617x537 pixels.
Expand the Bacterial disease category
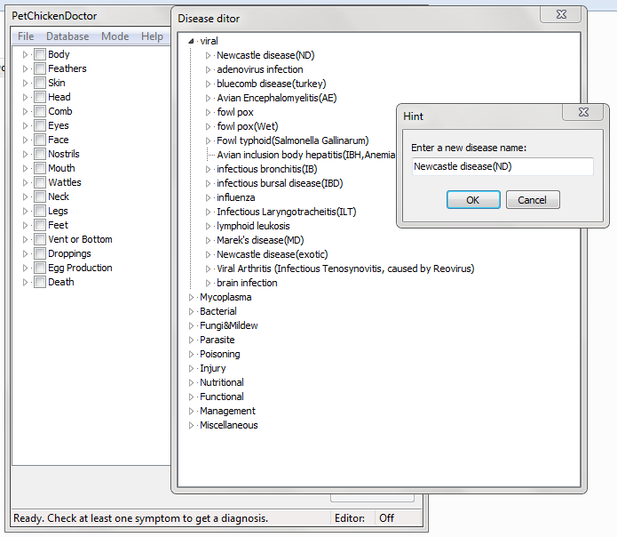click(x=192, y=311)
